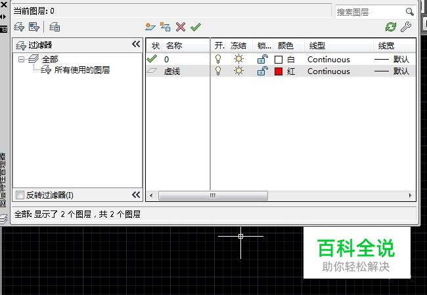Select the 全部 filter tree node
The height and width of the screenshot is (295, 427).
point(50,59)
